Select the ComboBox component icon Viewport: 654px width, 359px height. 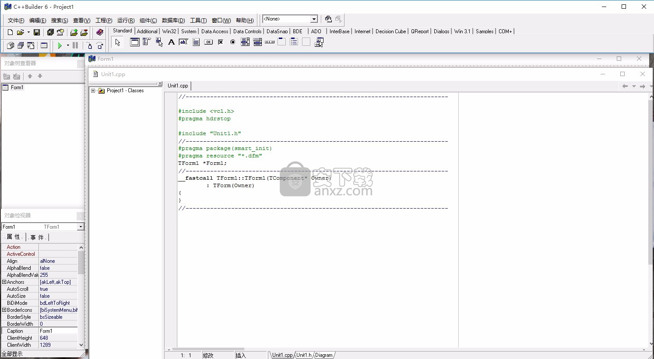coord(257,42)
